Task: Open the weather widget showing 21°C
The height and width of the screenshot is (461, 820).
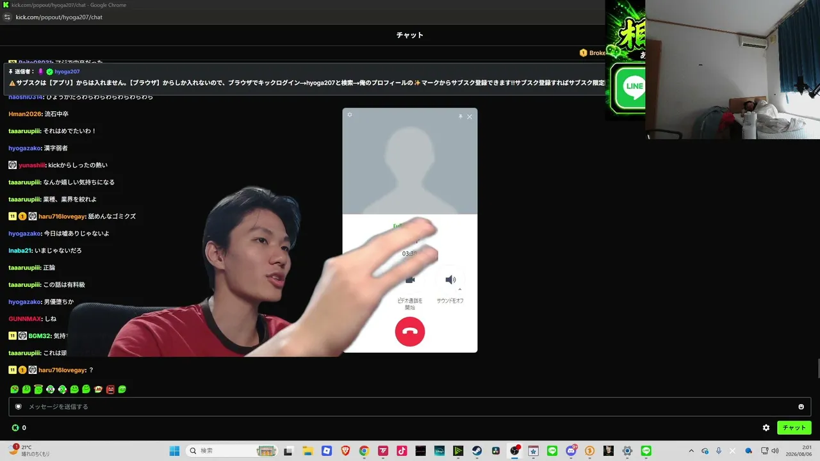Action: (30, 451)
